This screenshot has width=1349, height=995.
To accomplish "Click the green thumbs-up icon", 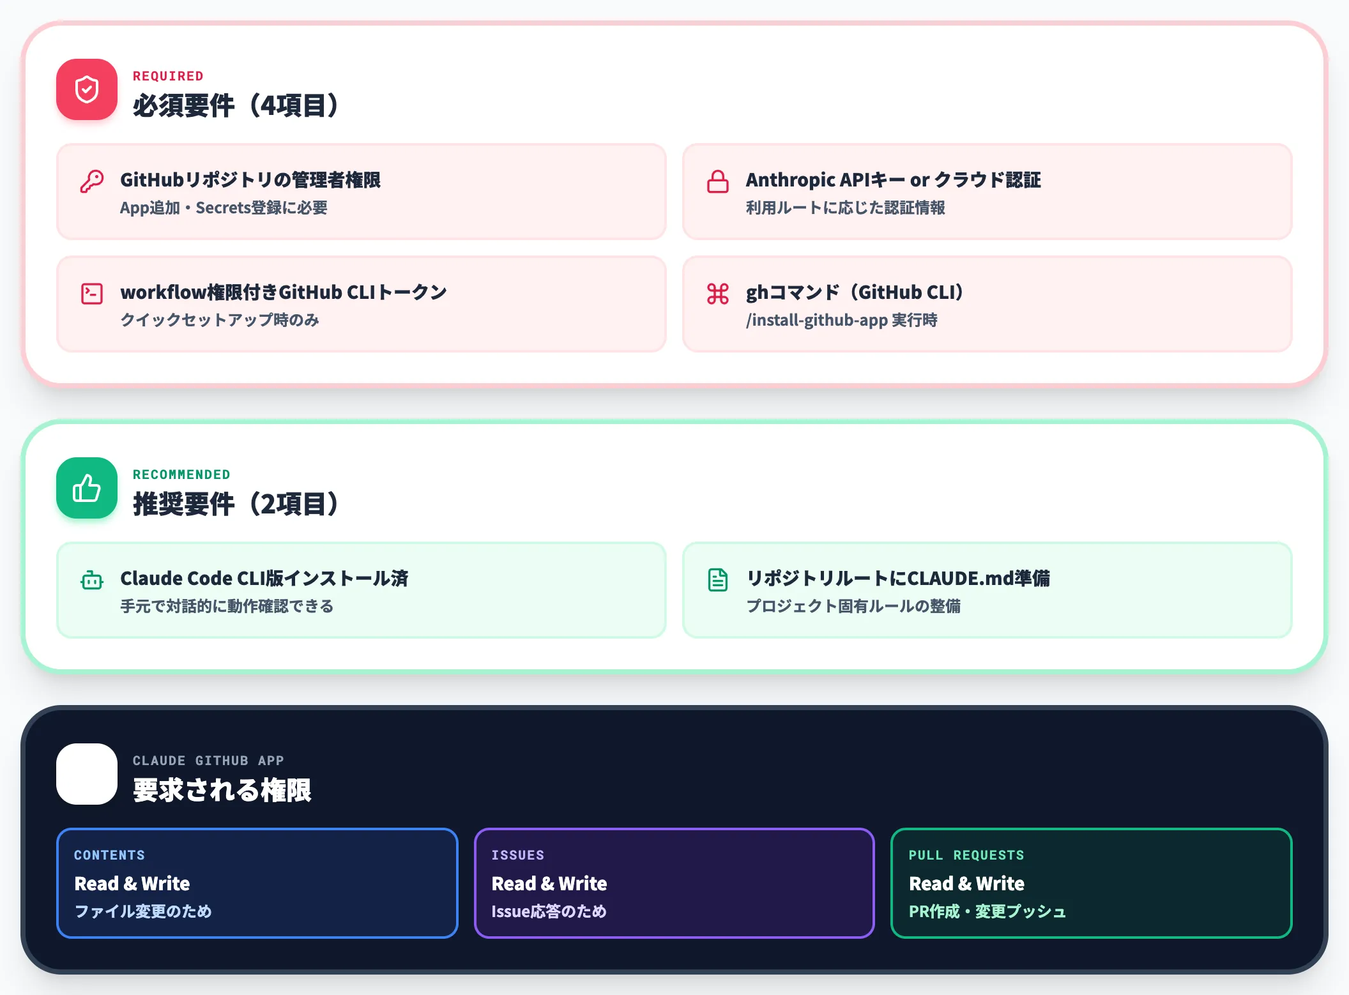I will 87,488.
